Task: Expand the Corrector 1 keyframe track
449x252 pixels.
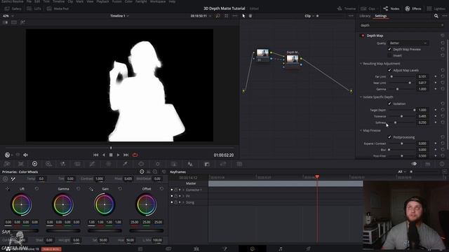Action: coord(183,190)
